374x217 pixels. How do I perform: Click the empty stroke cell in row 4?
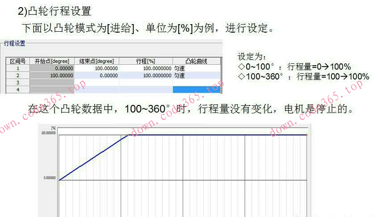145,90
